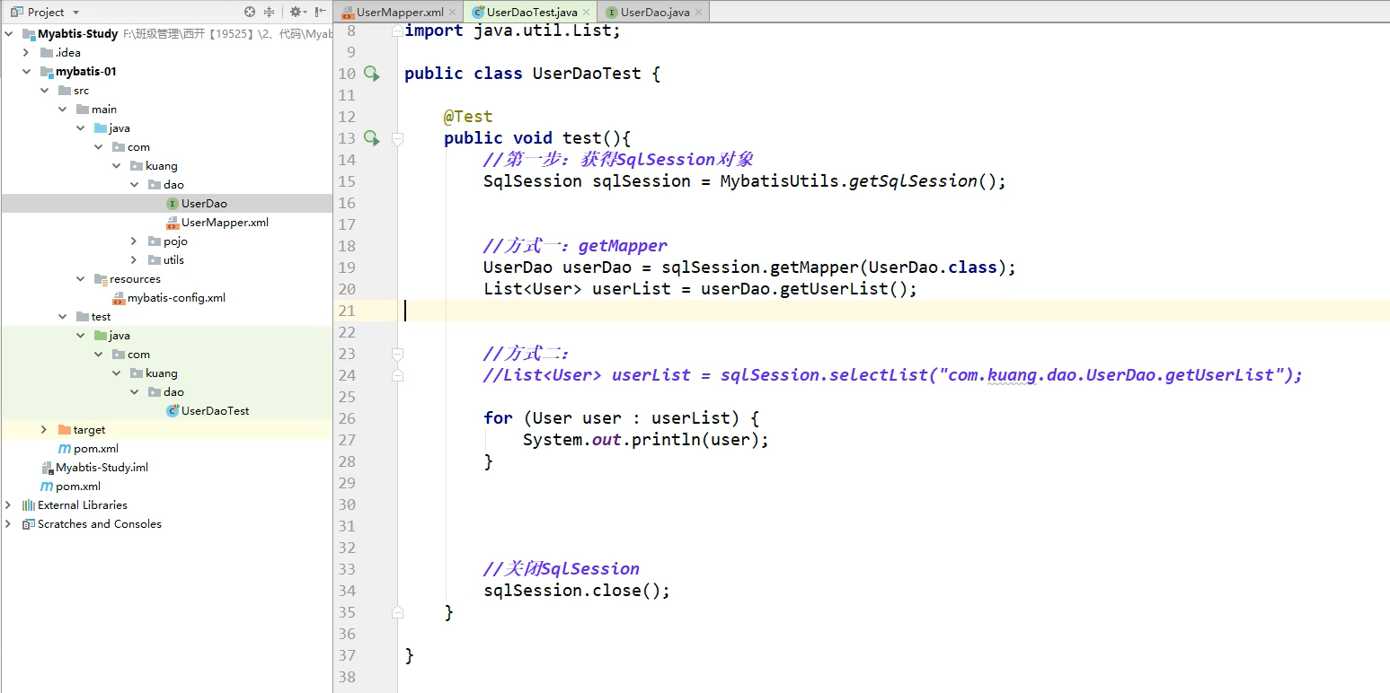Close the UserDao.java tab
This screenshot has width=1390, height=693.
pos(699,13)
